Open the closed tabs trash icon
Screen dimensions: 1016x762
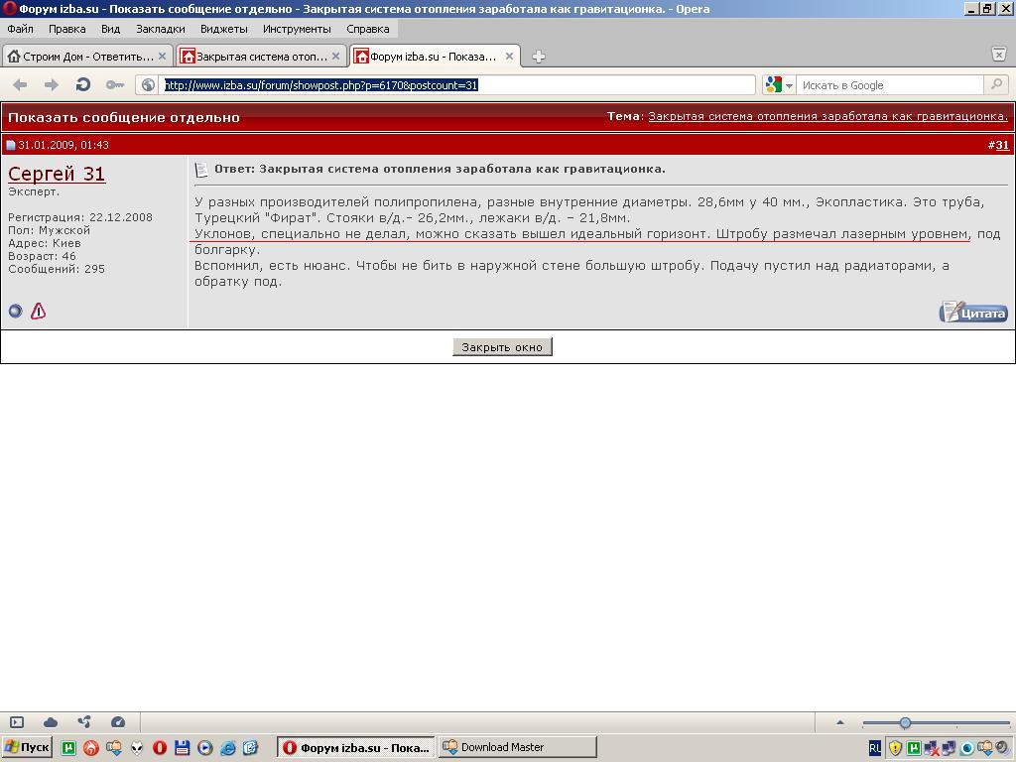pyautogui.click(x=999, y=56)
